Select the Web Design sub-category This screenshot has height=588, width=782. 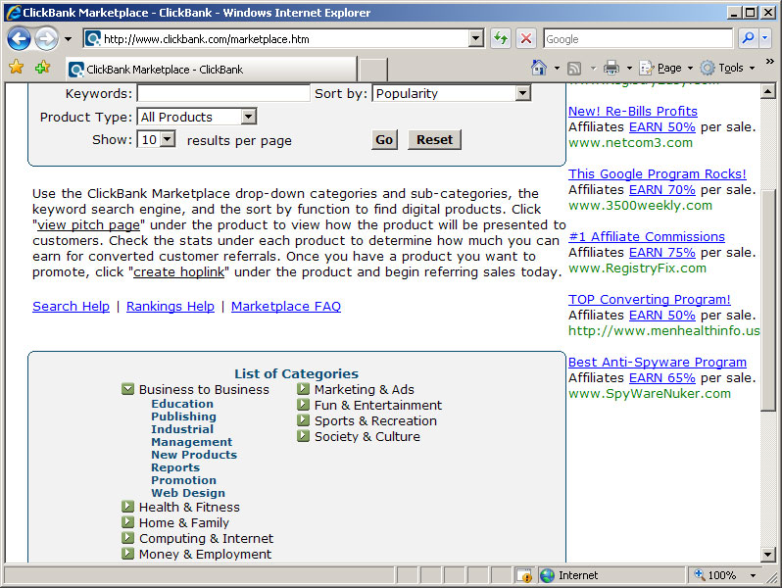188,493
